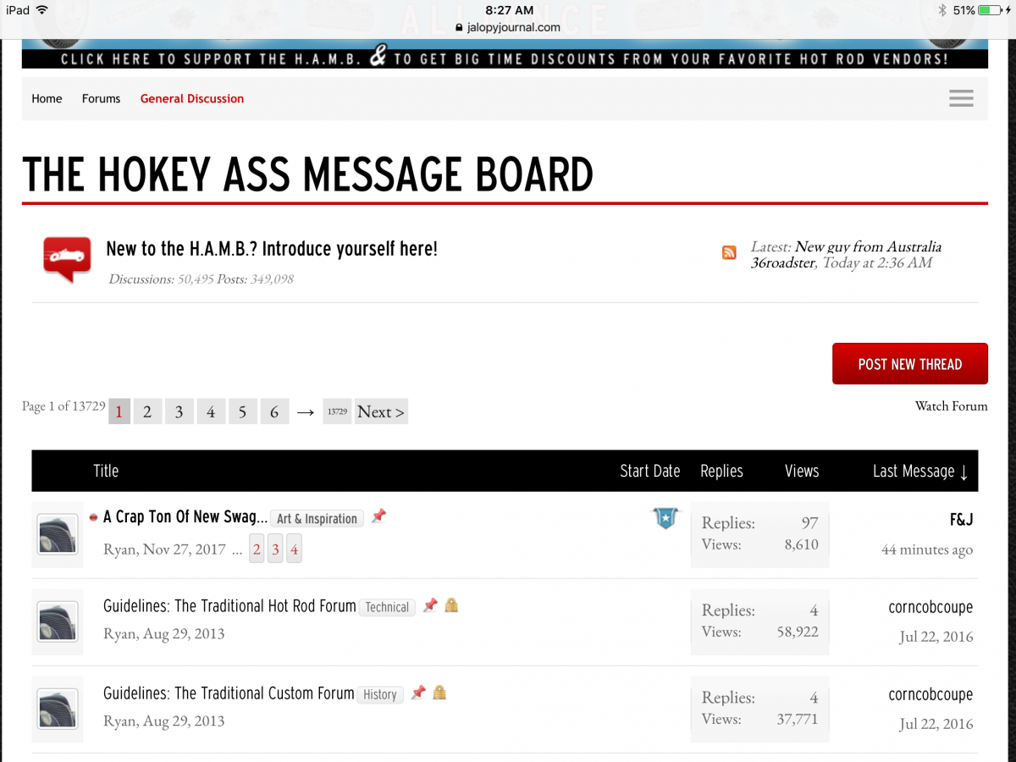Click the History tag
Image resolution: width=1016 pixels, height=762 pixels.
(x=380, y=694)
